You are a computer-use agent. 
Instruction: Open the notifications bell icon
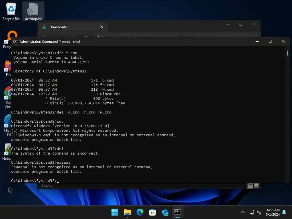284,212
